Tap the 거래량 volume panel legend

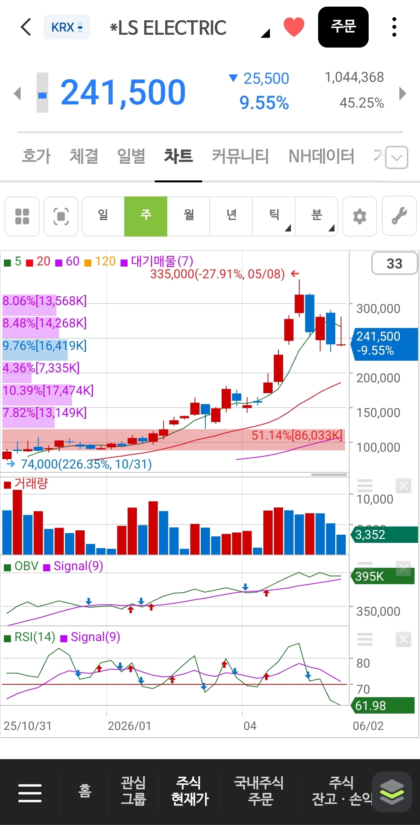26,484
